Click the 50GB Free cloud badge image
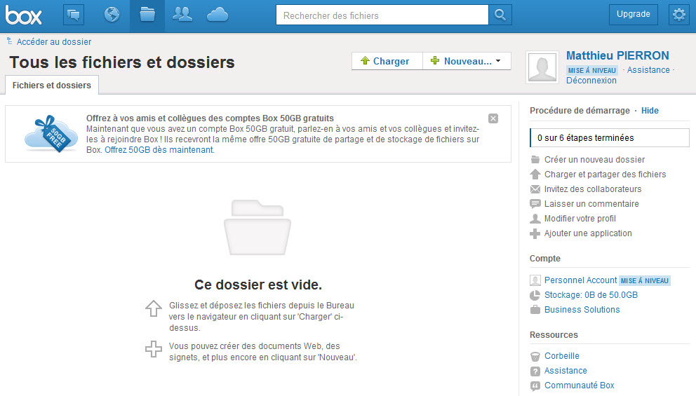 pyautogui.click(x=51, y=133)
